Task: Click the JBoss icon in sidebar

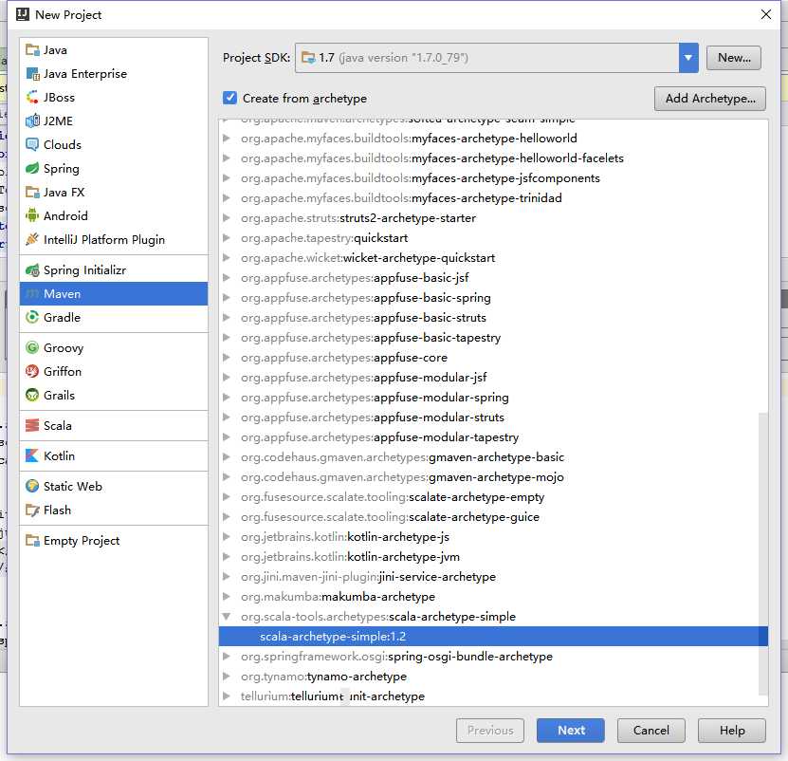Action: 32,97
